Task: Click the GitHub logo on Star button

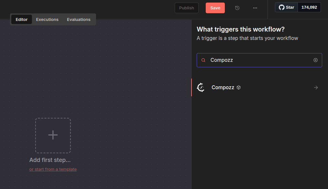Action: coord(282,7)
